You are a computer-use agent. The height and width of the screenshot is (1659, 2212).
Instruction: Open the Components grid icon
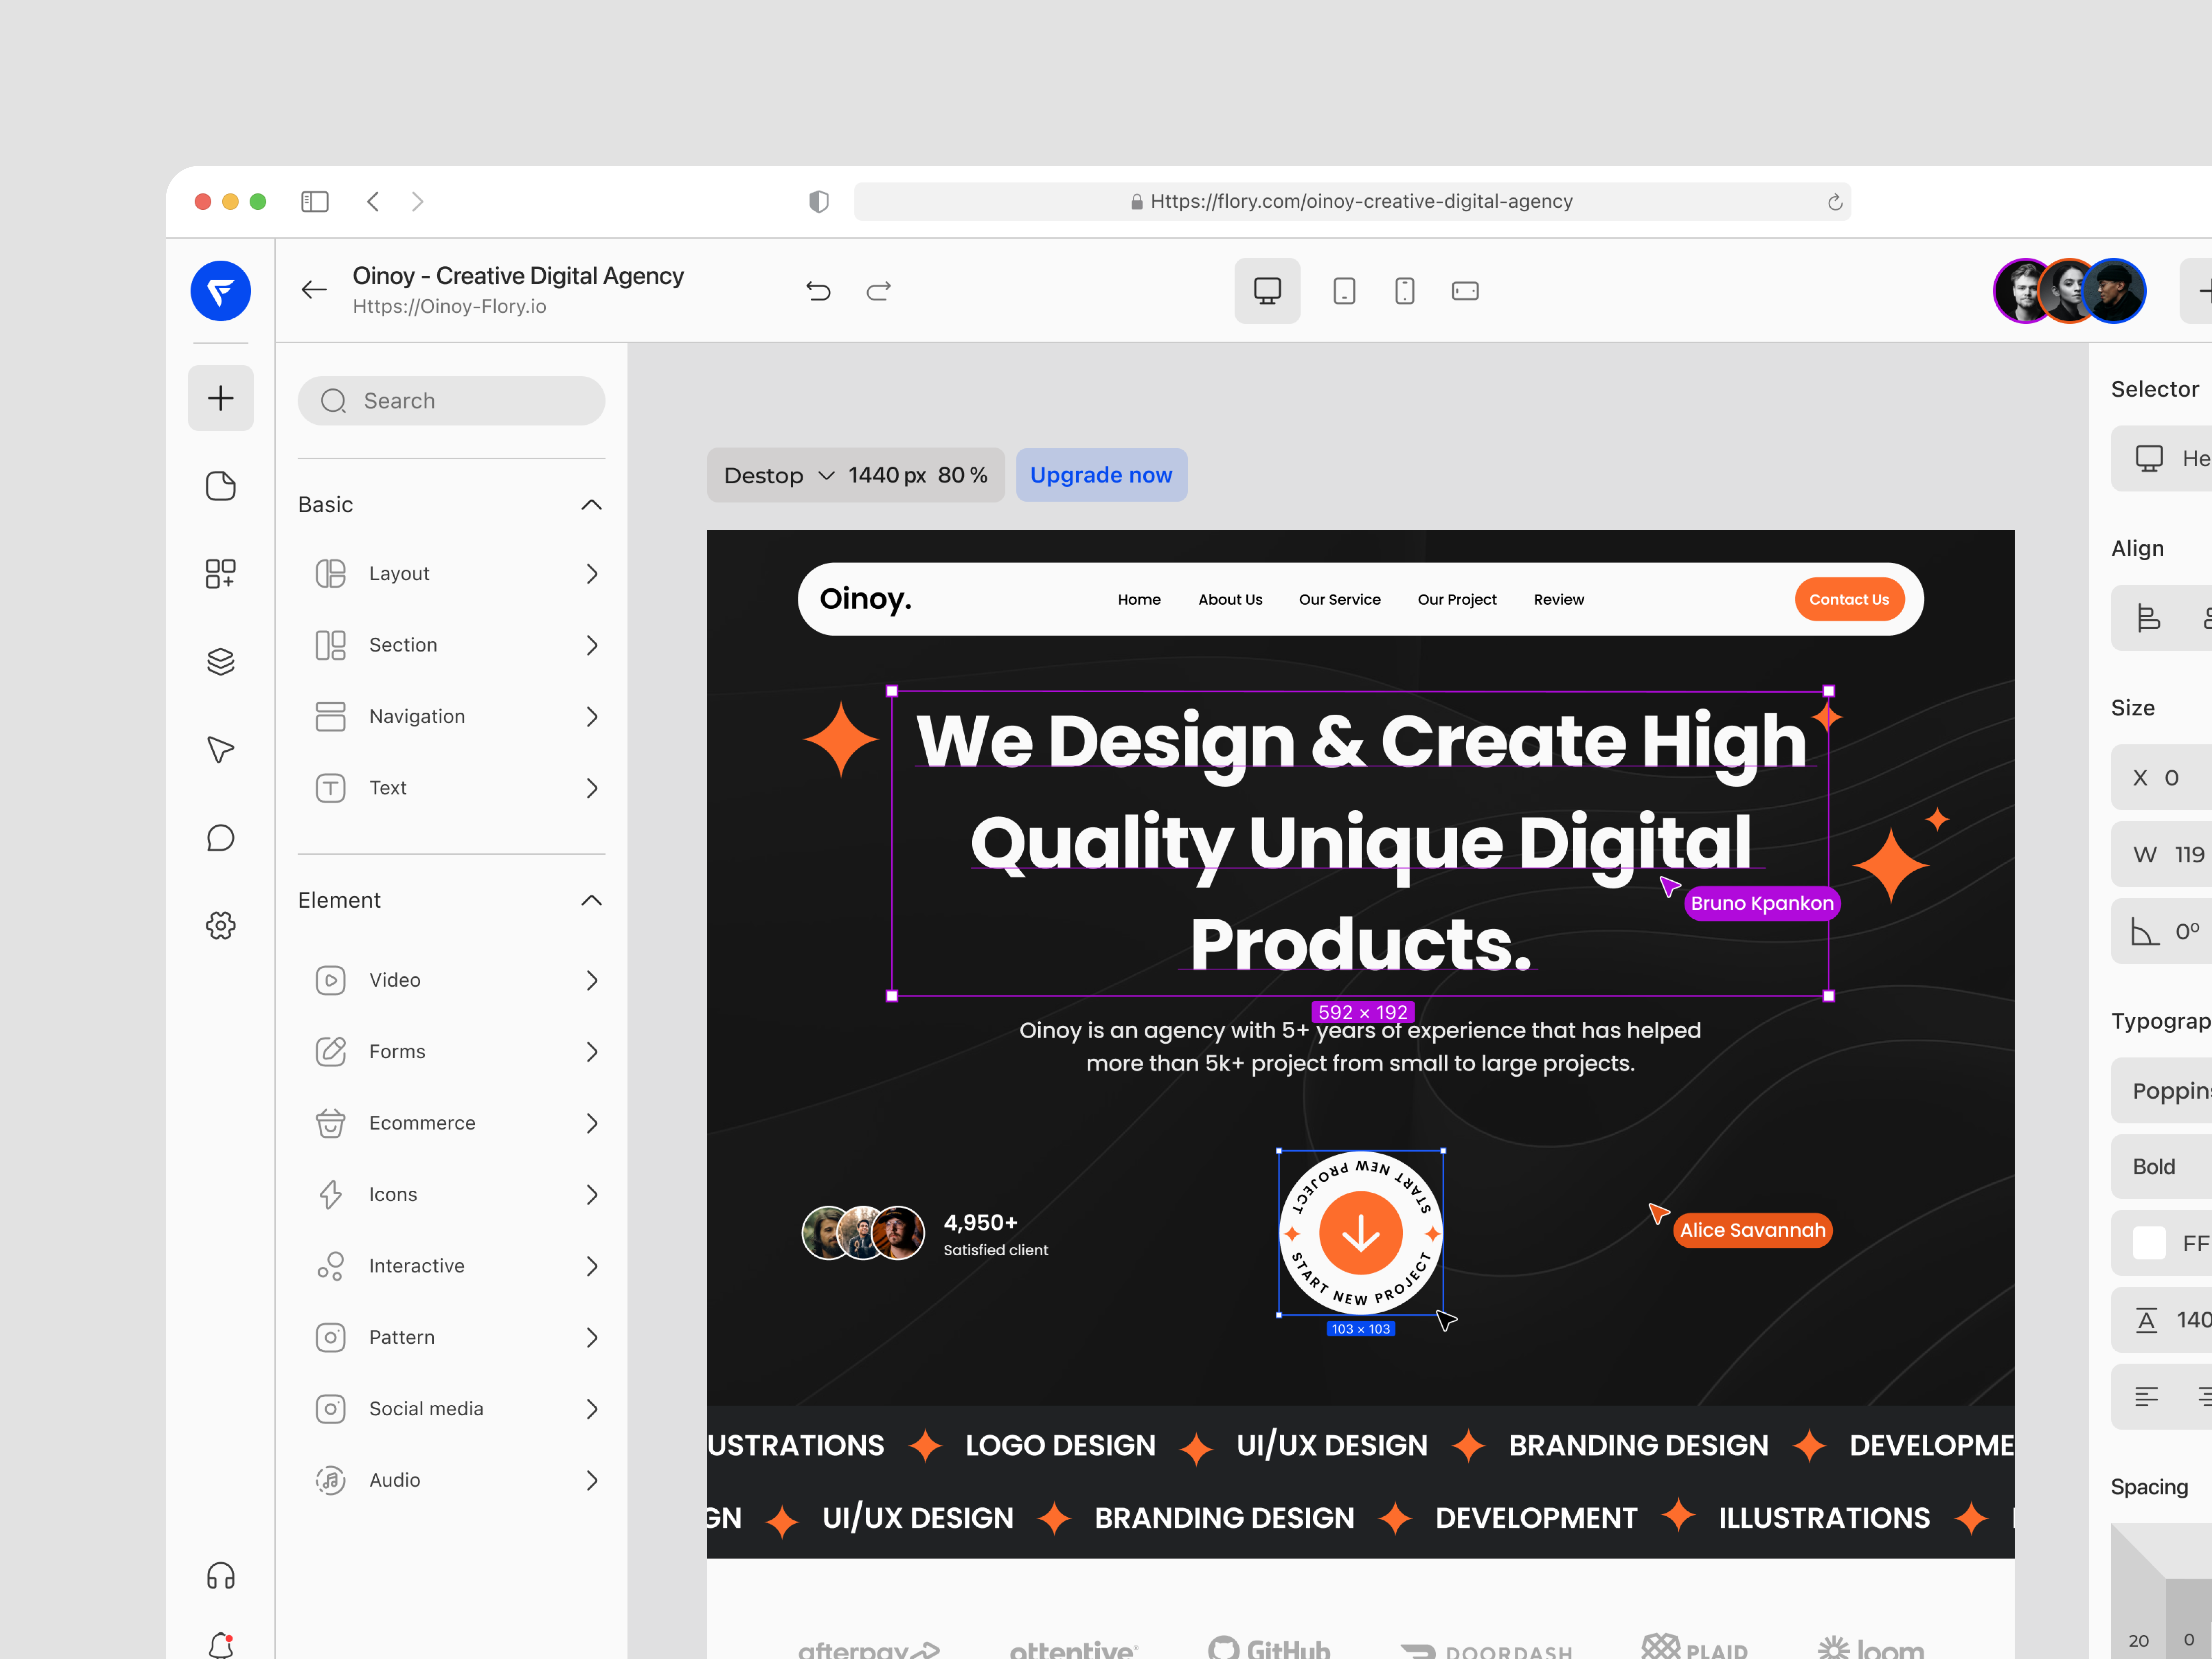(220, 573)
